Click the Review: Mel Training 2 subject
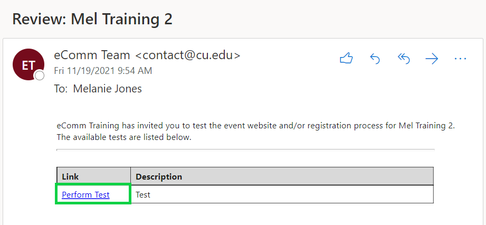The height and width of the screenshot is (225, 486). [92, 20]
